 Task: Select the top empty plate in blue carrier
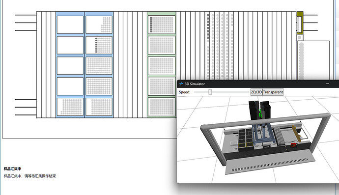(x=70, y=25)
